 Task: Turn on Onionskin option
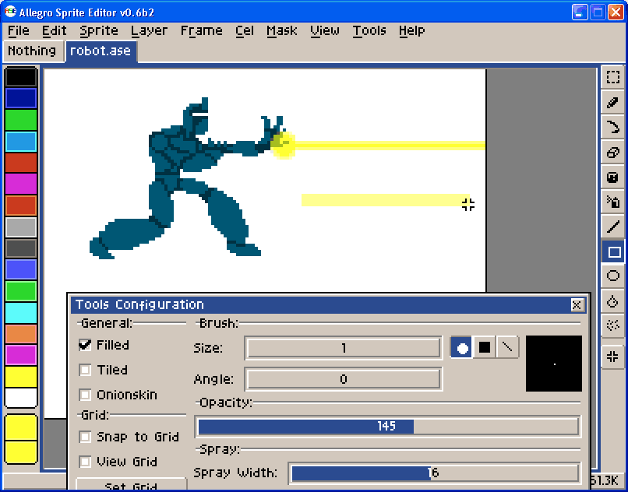[85, 395]
